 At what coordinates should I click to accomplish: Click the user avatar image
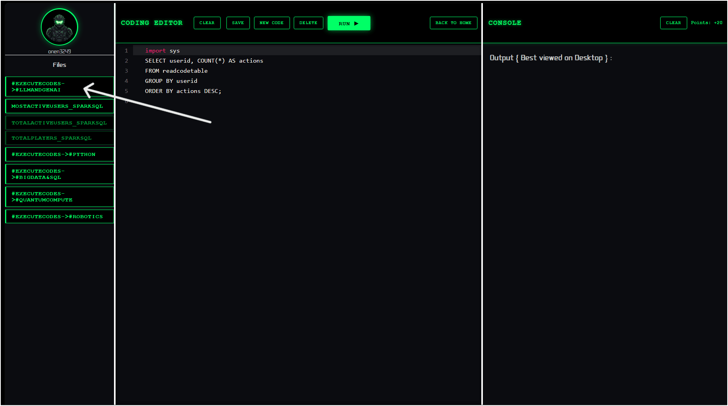(x=60, y=27)
